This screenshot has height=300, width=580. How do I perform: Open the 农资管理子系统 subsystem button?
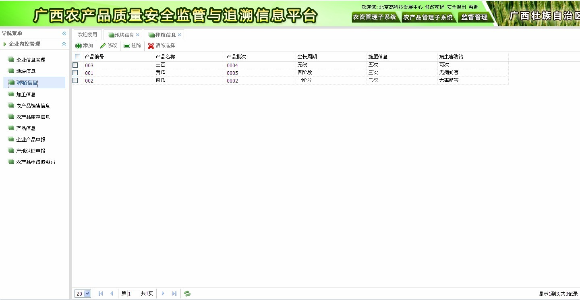(375, 17)
